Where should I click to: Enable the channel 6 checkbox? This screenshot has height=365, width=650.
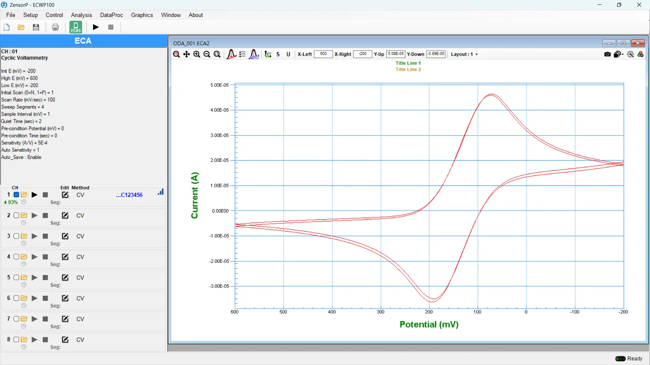(x=16, y=298)
